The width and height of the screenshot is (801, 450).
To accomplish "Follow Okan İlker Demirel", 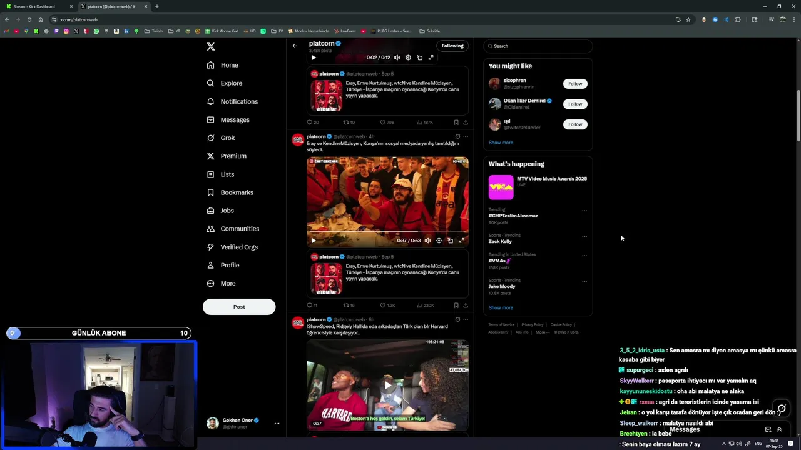I will coord(575,104).
